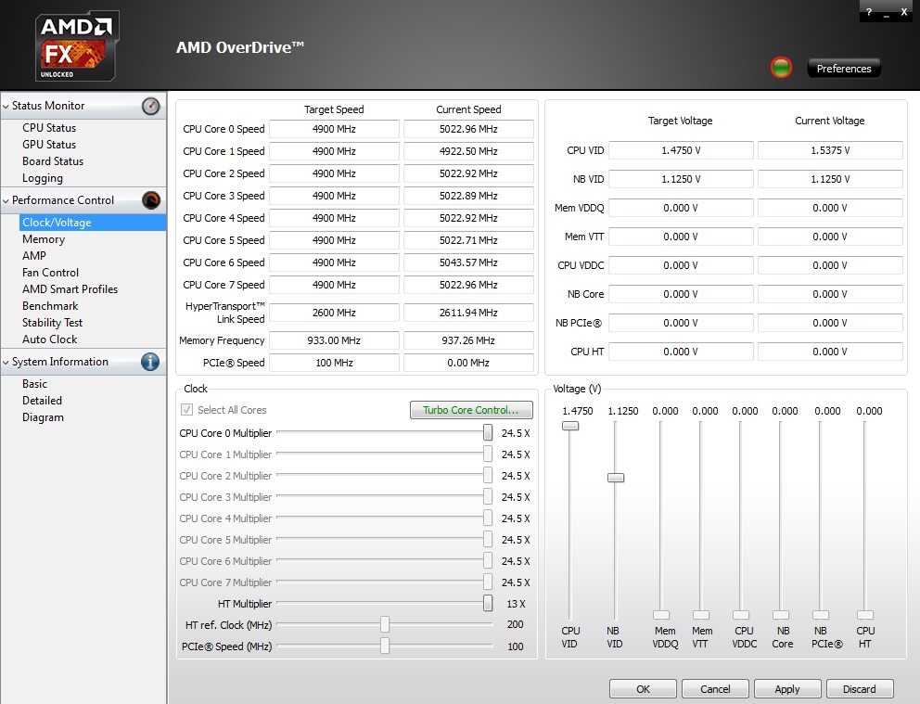Click the green status indicator light
Viewport: 920px width, 704px height.
(781, 68)
